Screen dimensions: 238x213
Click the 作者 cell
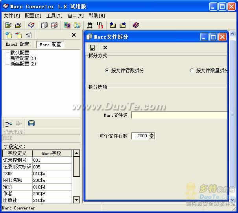[17, 194]
